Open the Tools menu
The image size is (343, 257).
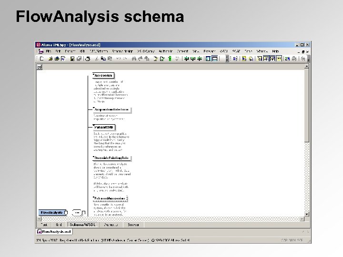pos(248,51)
